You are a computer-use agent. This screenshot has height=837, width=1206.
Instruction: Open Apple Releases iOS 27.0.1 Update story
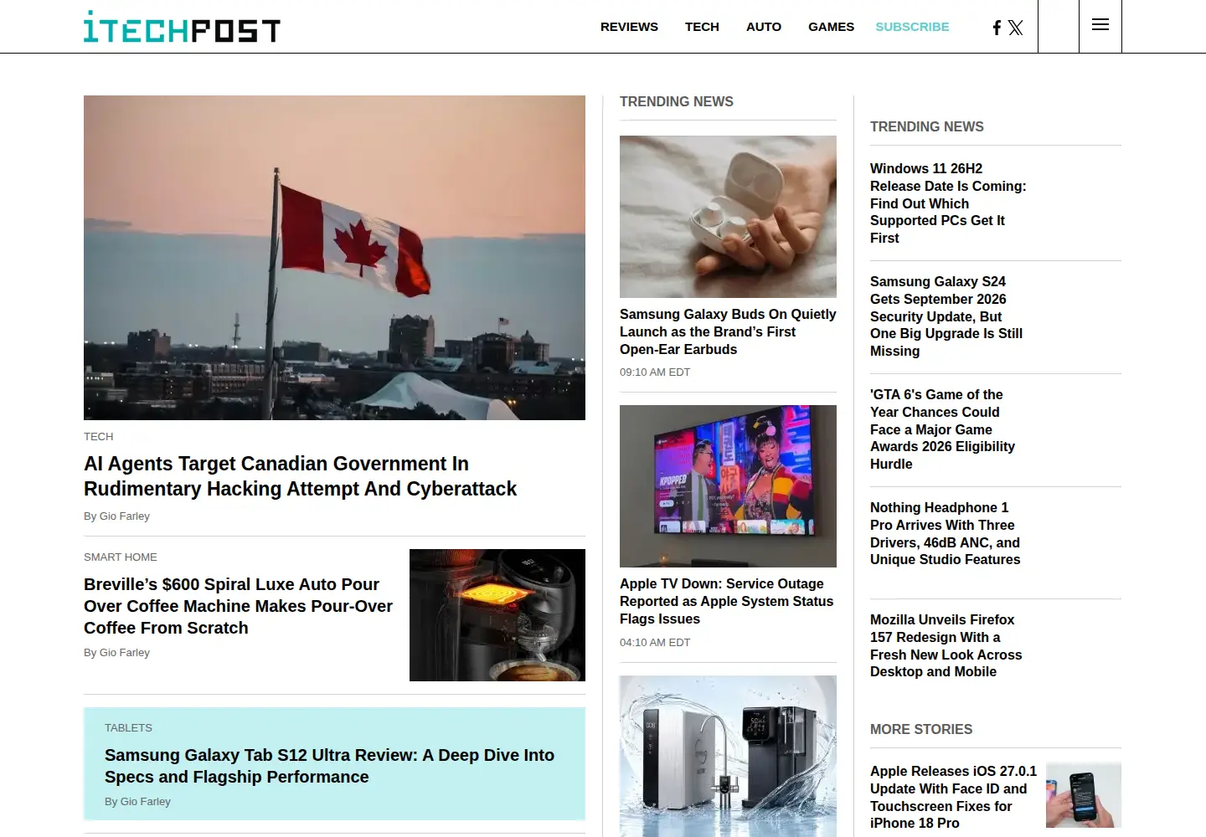pyautogui.click(x=953, y=797)
